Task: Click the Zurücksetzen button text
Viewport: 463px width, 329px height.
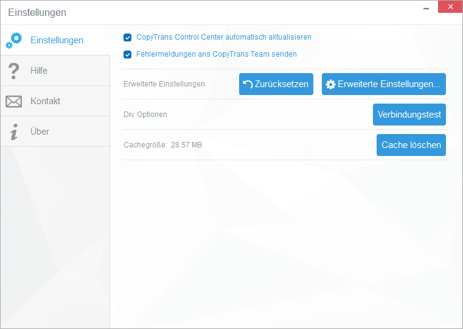Action: (282, 84)
